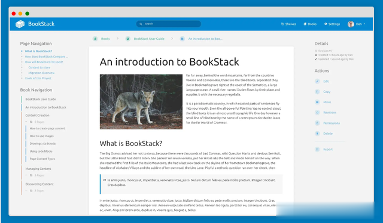Open Using code blocks page
This screenshot has height=223, width=383.
point(41,151)
